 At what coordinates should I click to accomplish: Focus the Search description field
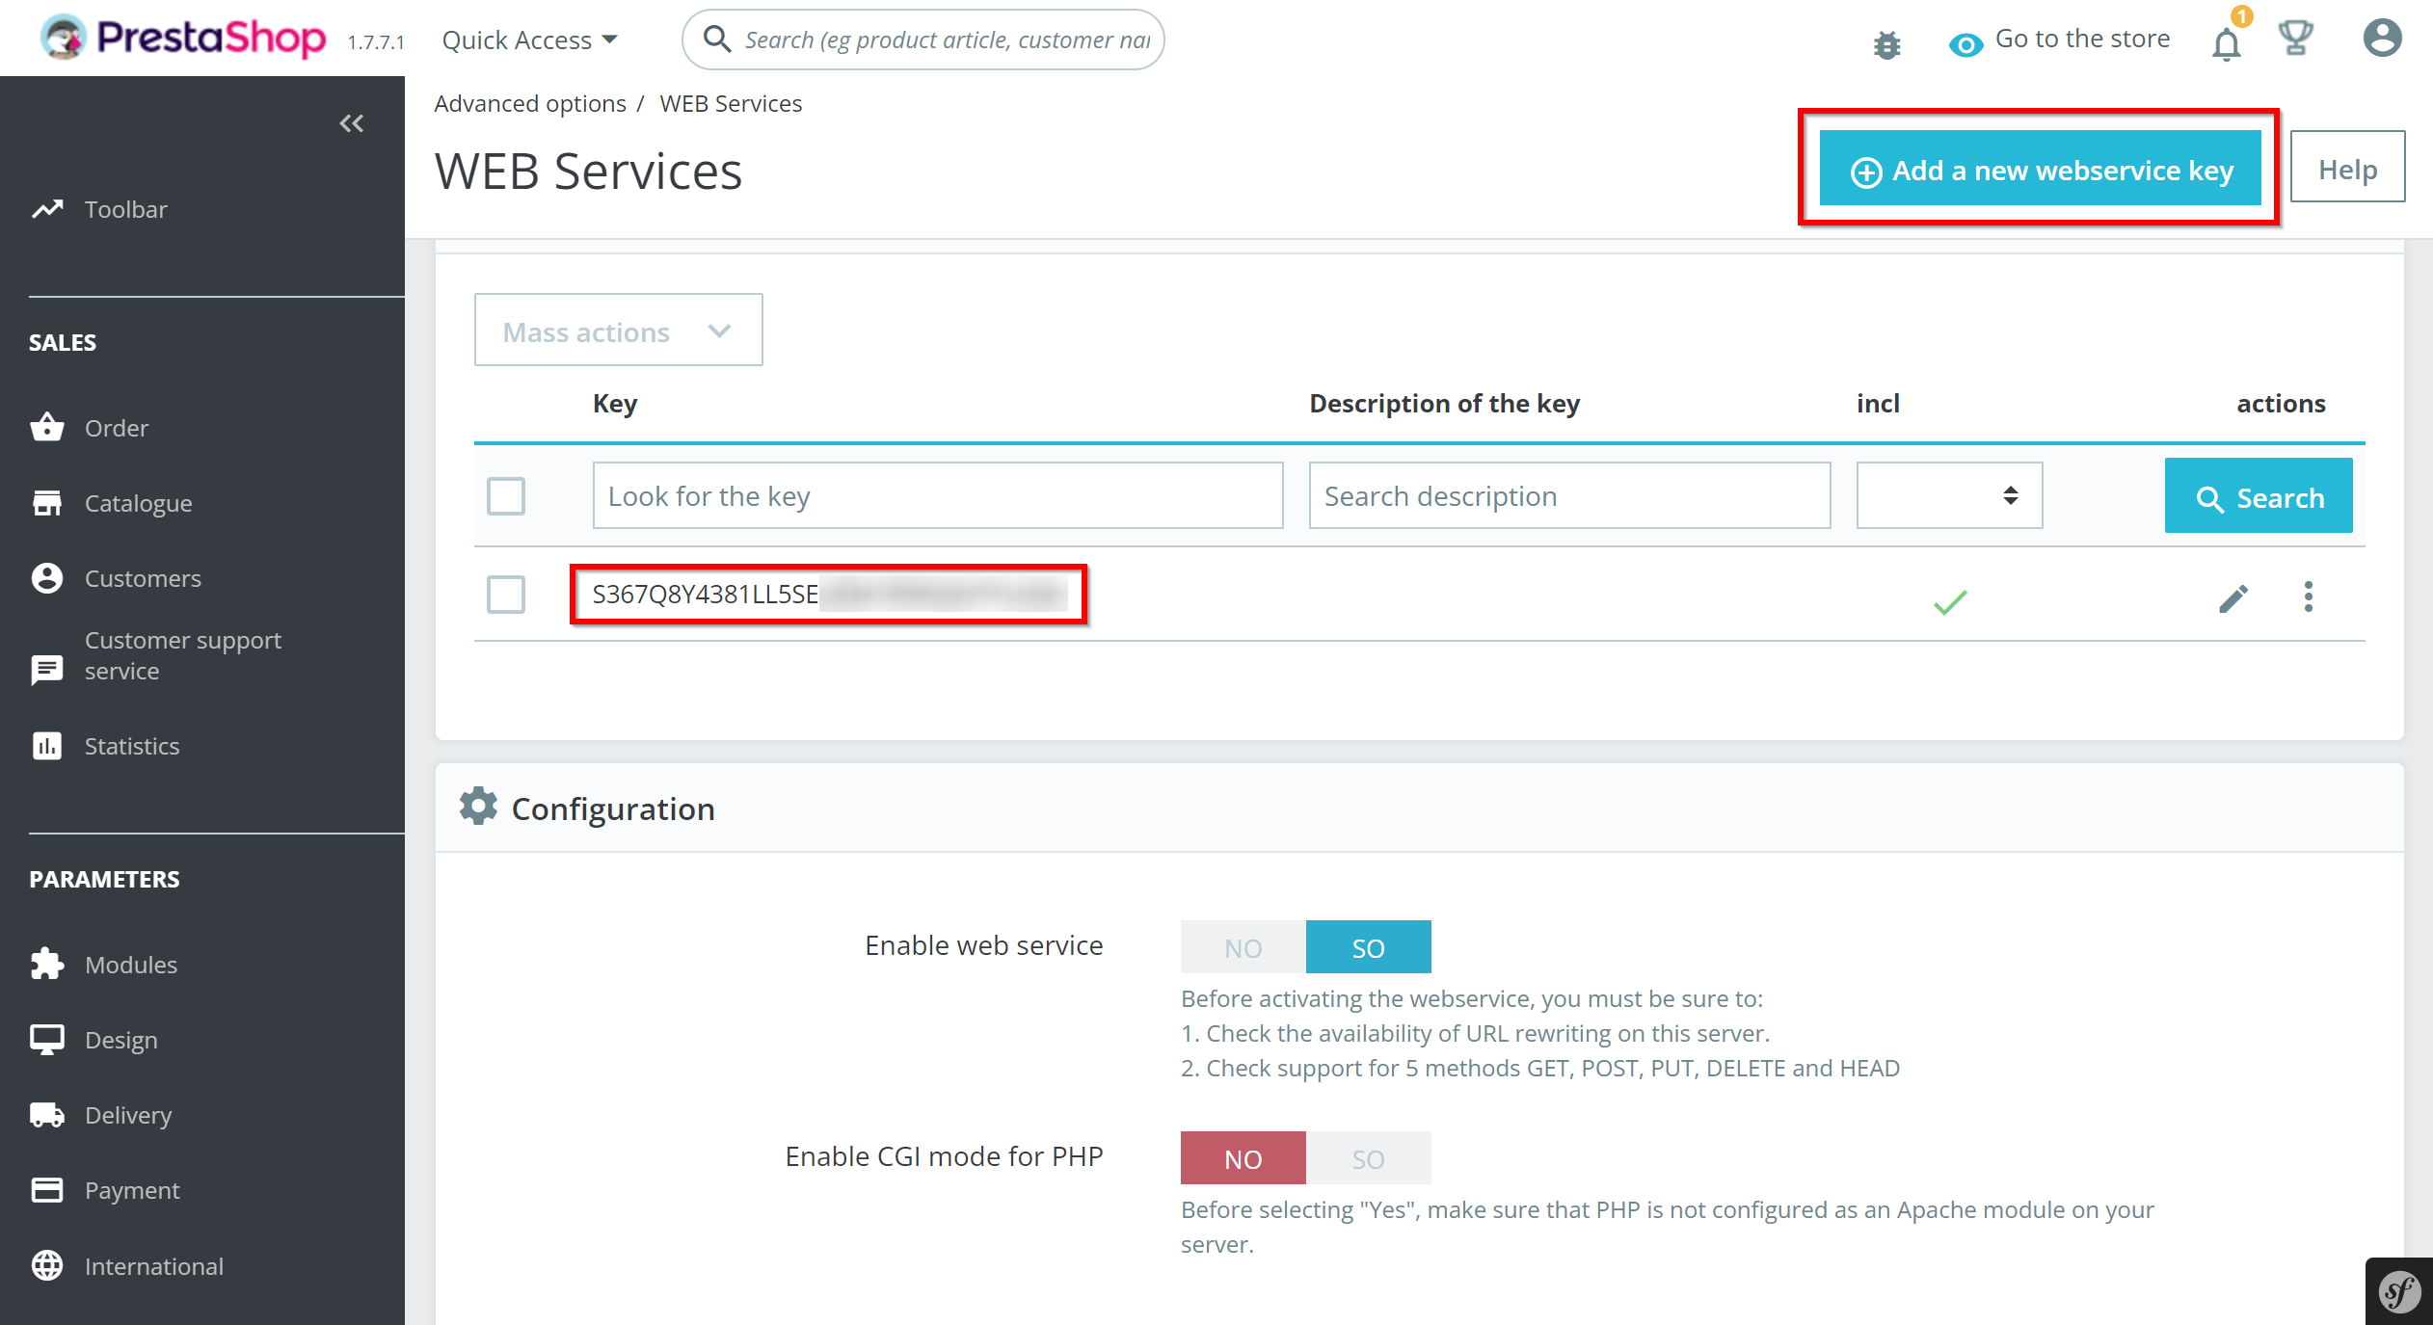pyautogui.click(x=1569, y=495)
